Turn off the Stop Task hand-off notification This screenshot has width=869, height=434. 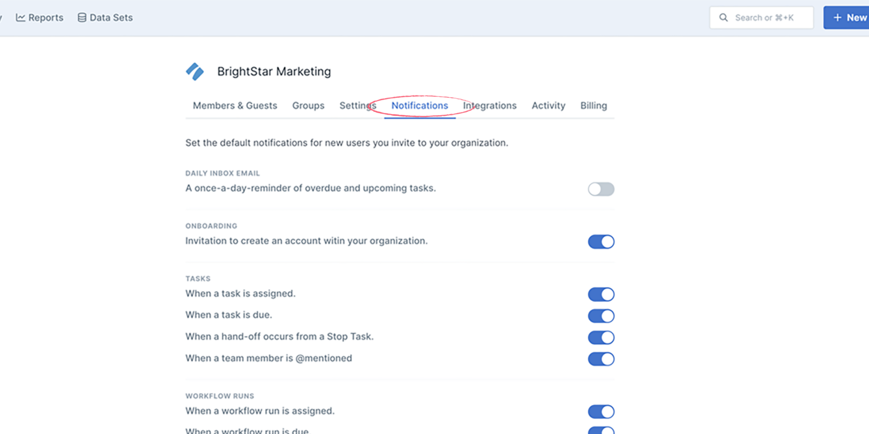601,337
